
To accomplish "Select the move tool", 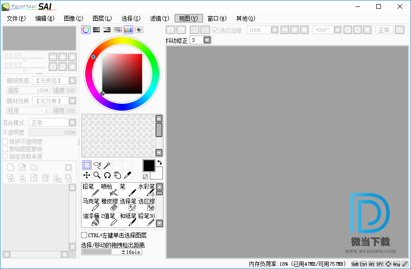I will coord(87,175).
